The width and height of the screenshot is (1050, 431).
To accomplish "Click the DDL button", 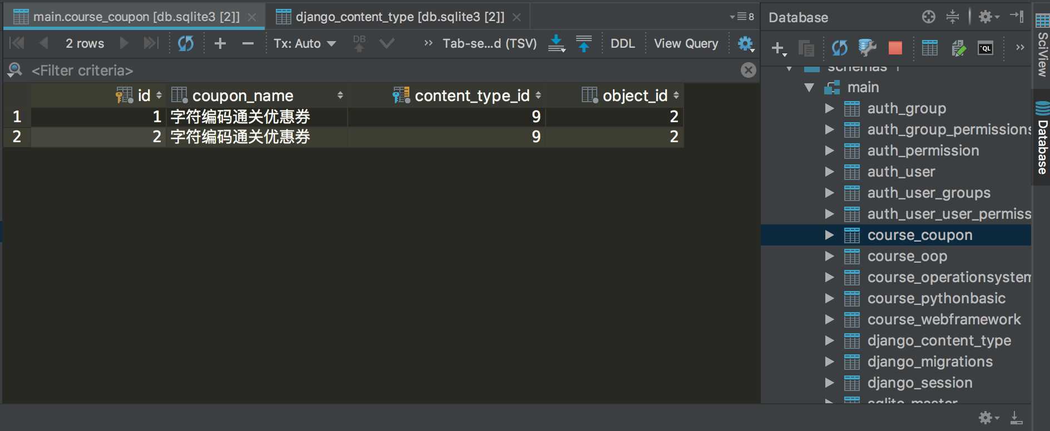I will click(622, 43).
